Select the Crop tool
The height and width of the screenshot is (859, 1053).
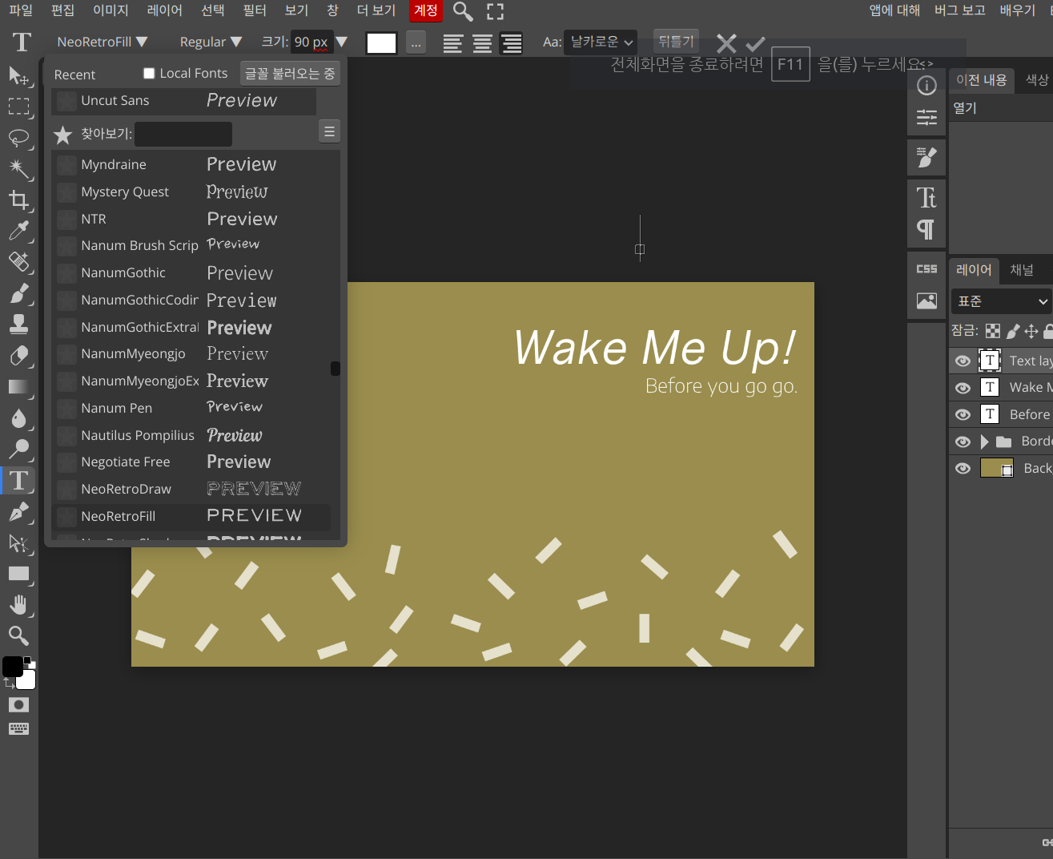point(18,200)
